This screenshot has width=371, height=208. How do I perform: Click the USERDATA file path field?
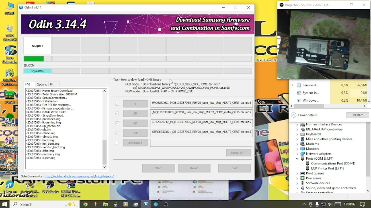pyautogui.click(x=201, y=143)
